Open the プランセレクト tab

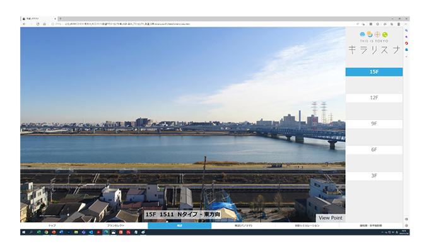(x=115, y=226)
